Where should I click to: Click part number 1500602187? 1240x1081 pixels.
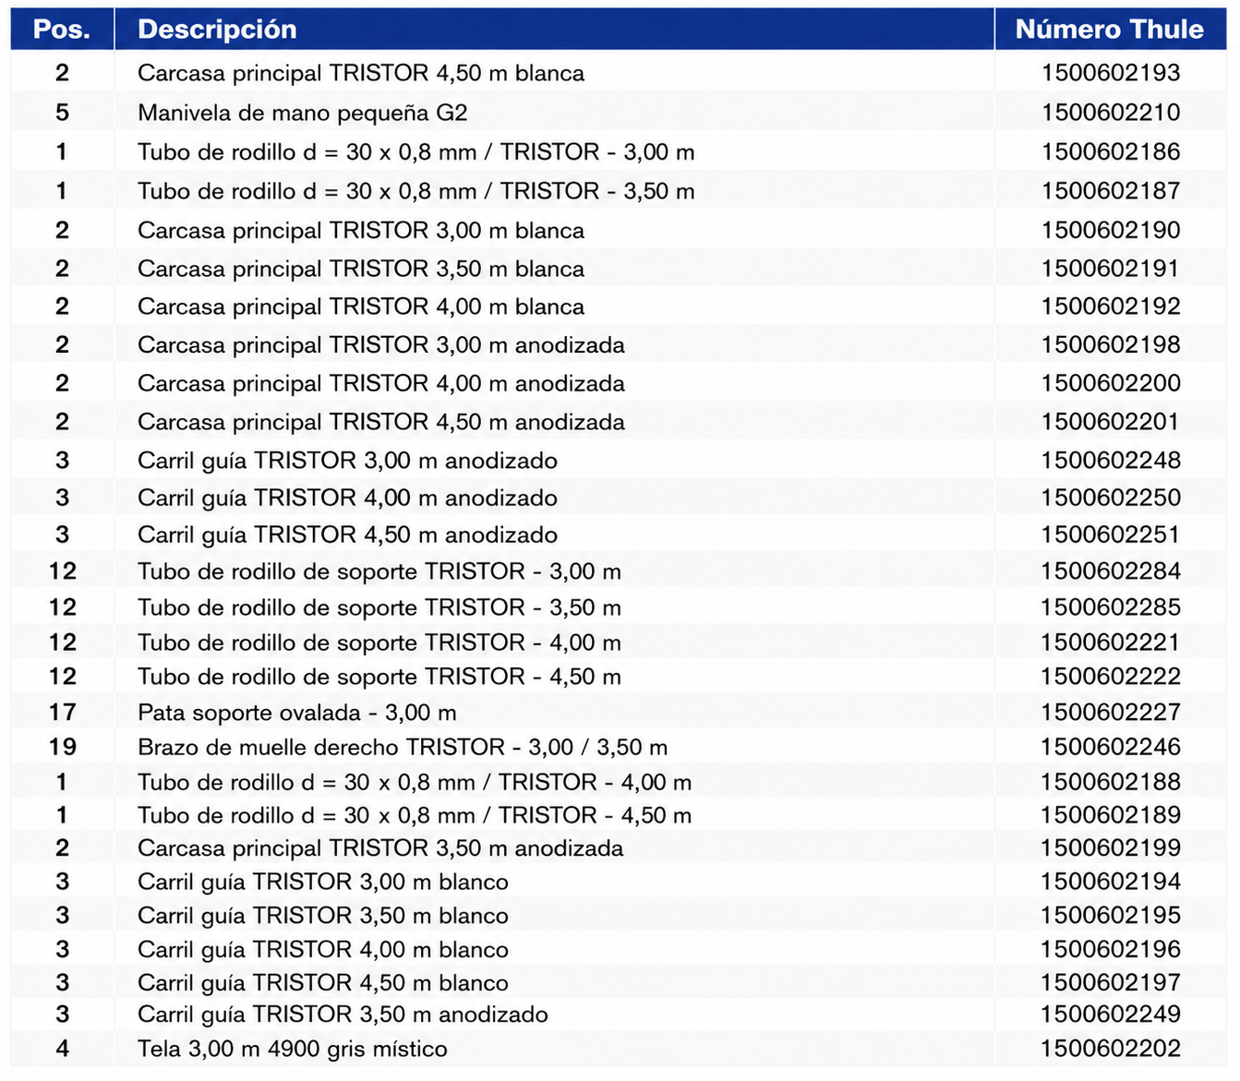[1111, 191]
